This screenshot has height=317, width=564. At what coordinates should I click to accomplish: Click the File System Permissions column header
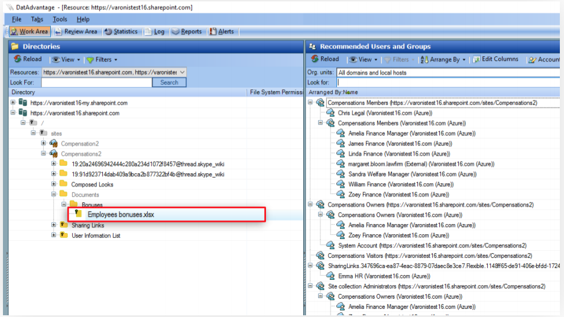point(275,92)
